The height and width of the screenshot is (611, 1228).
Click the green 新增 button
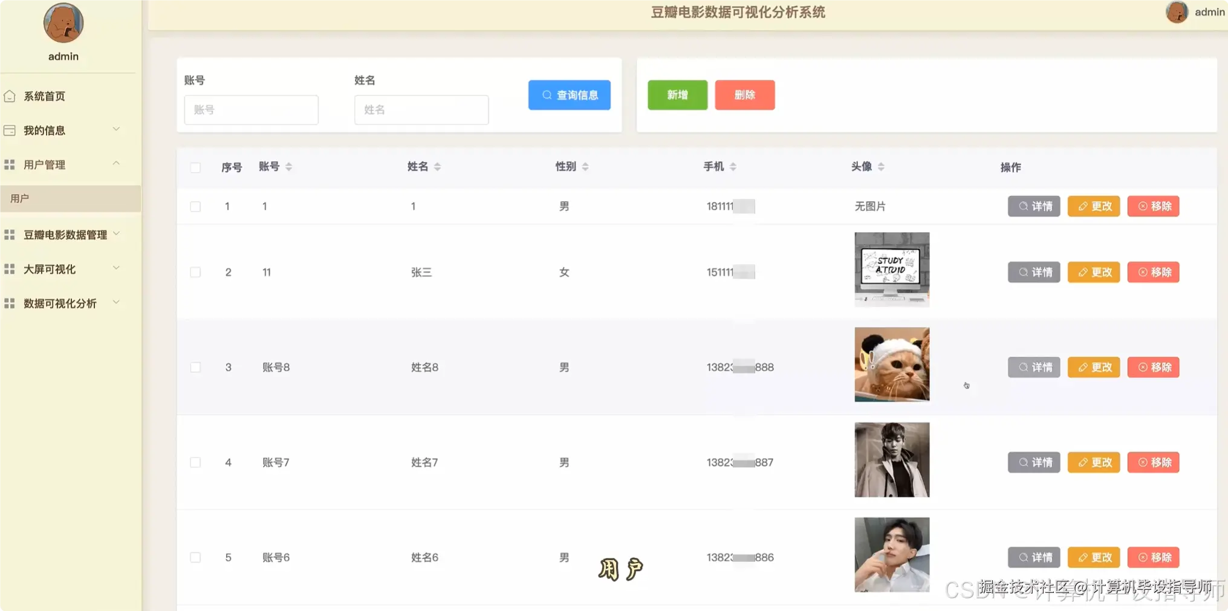pos(677,95)
